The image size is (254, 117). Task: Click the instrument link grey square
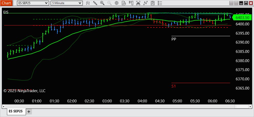231,3
